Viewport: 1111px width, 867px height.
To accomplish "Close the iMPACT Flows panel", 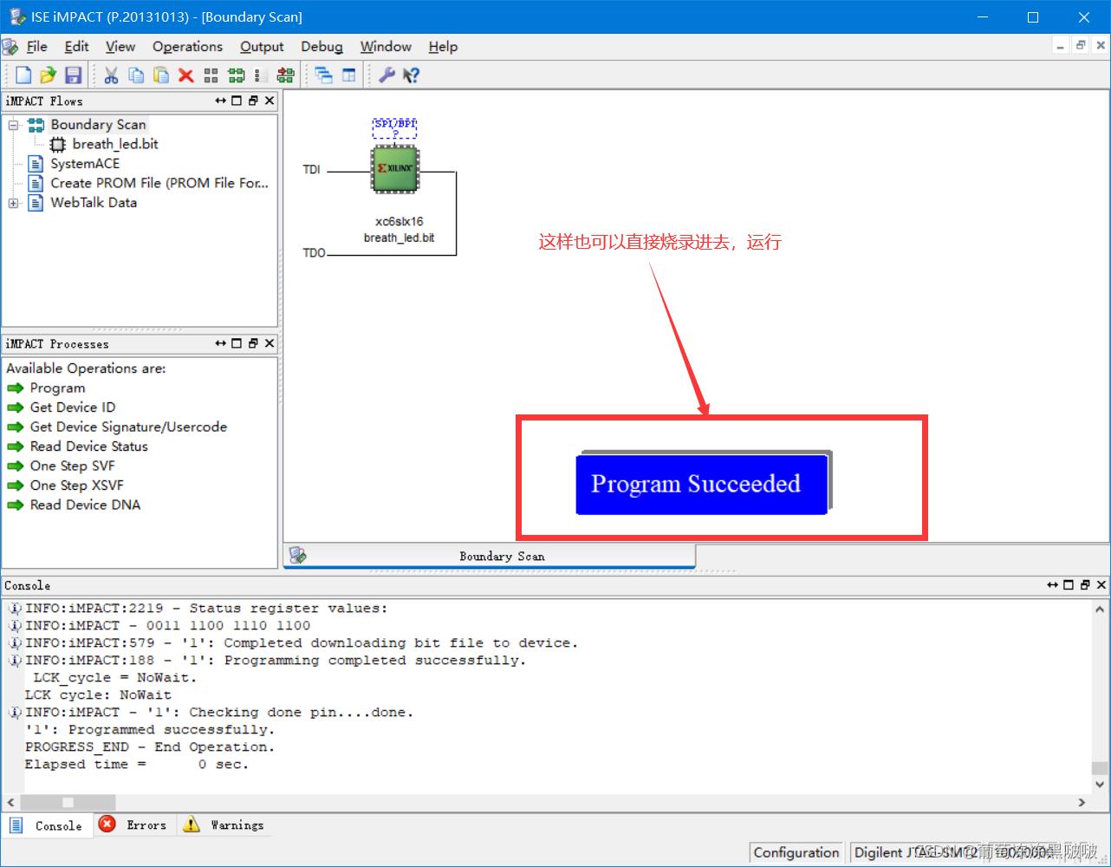I will click(270, 101).
